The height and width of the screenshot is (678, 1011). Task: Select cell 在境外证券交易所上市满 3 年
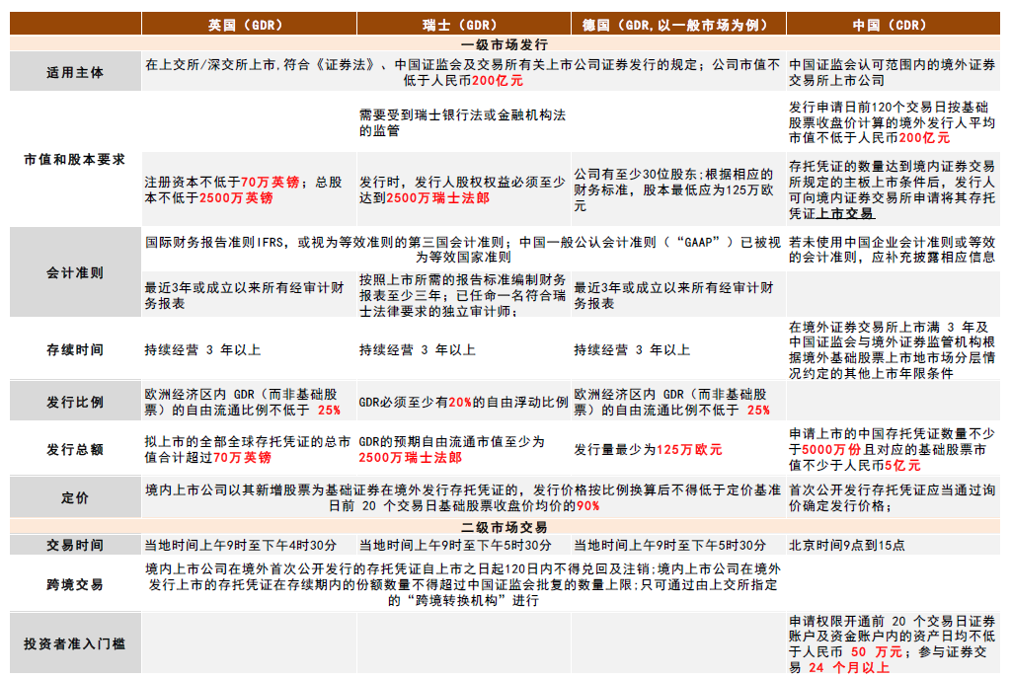click(x=893, y=349)
